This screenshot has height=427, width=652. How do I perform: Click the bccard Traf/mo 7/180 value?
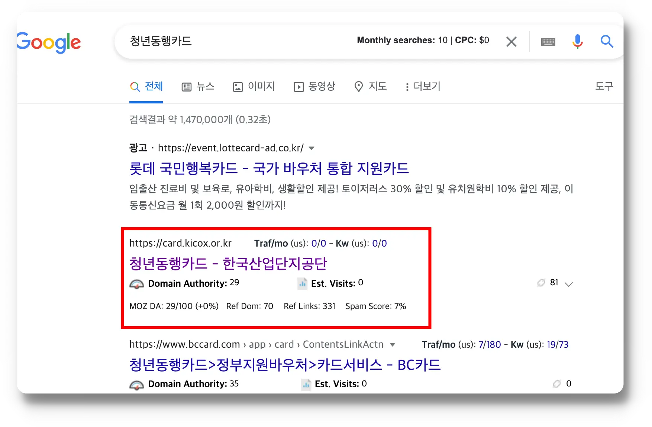[490, 344]
